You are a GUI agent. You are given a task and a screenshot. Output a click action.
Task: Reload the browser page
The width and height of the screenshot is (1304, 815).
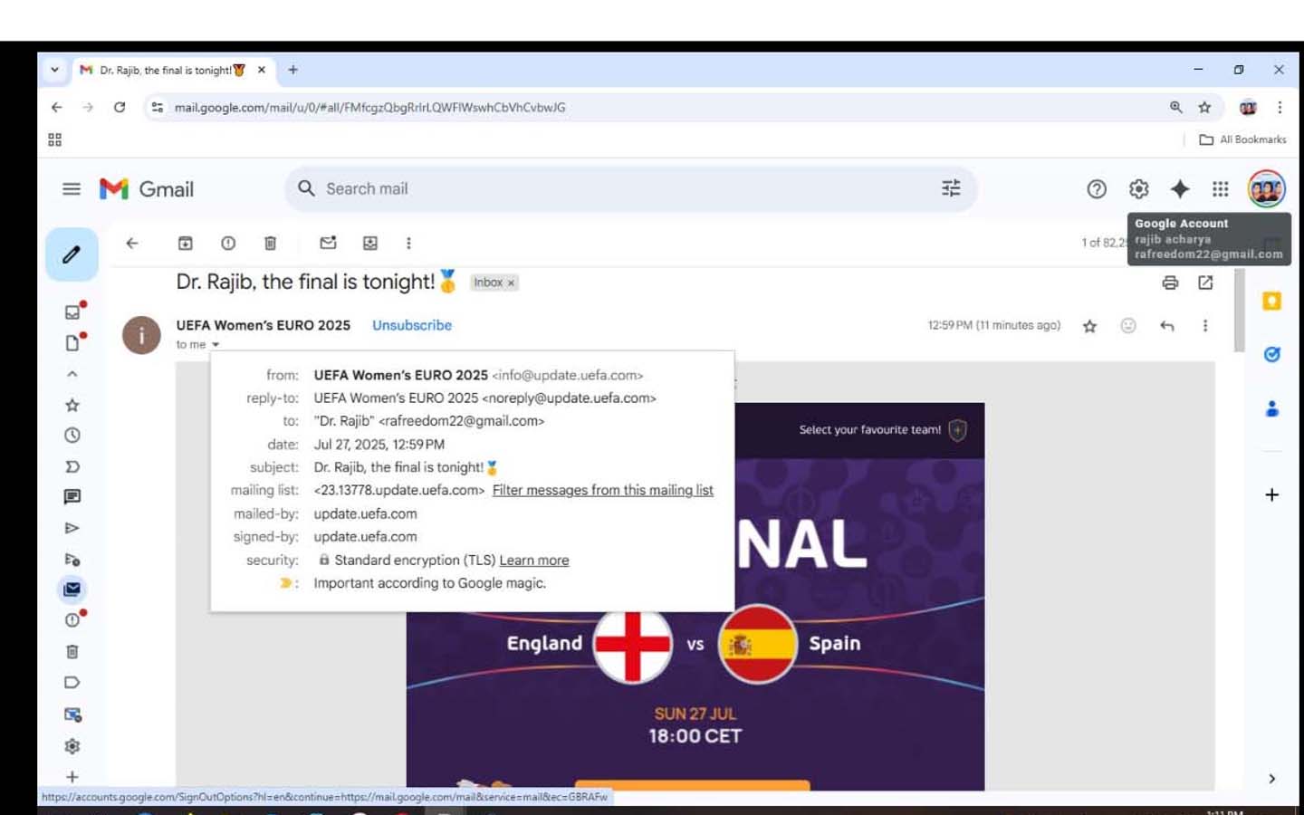coord(120,107)
